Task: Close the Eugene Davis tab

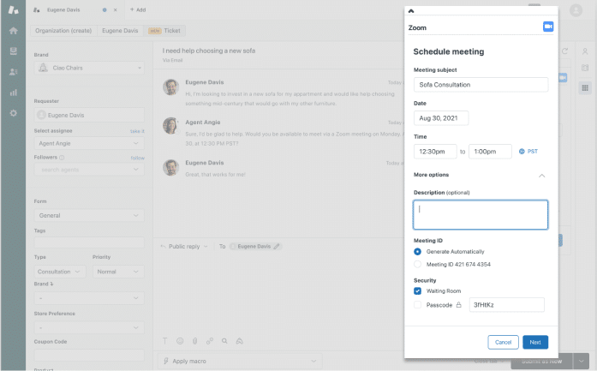Action: (115, 10)
